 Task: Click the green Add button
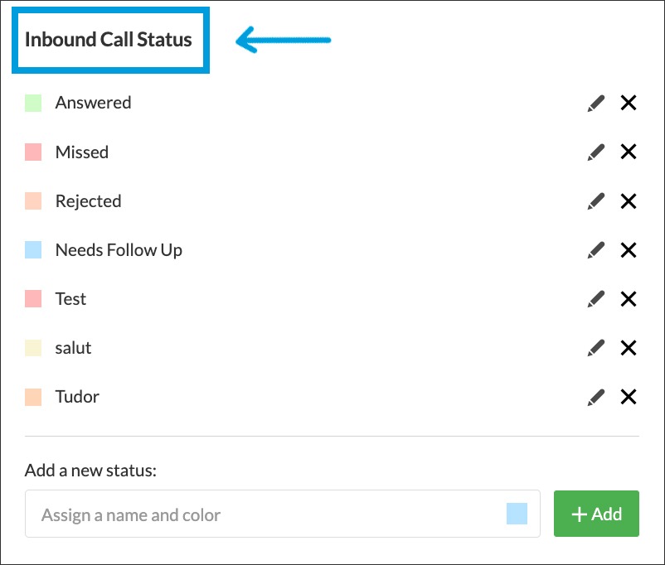pos(596,514)
